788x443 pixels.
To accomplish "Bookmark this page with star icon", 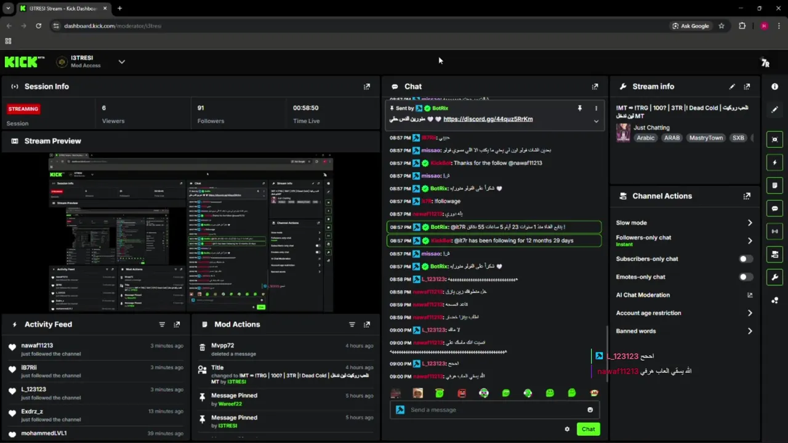I will (x=722, y=26).
